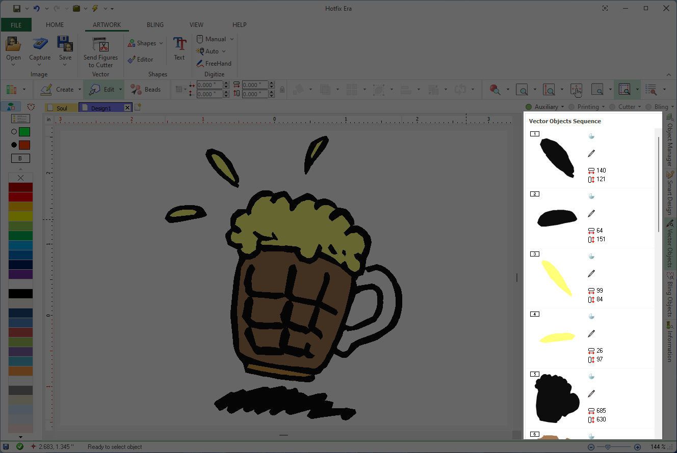Click the new design tab icon

point(138,107)
